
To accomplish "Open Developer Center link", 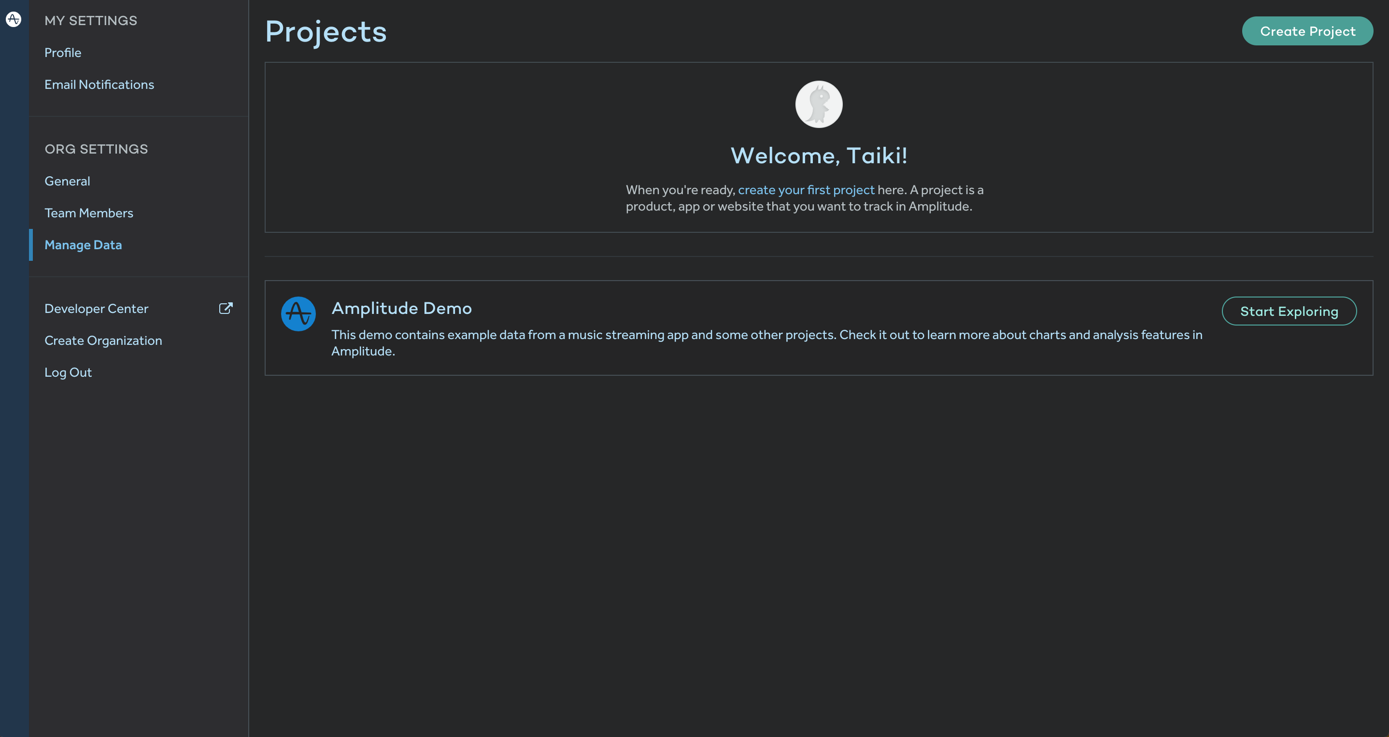I will click(97, 309).
